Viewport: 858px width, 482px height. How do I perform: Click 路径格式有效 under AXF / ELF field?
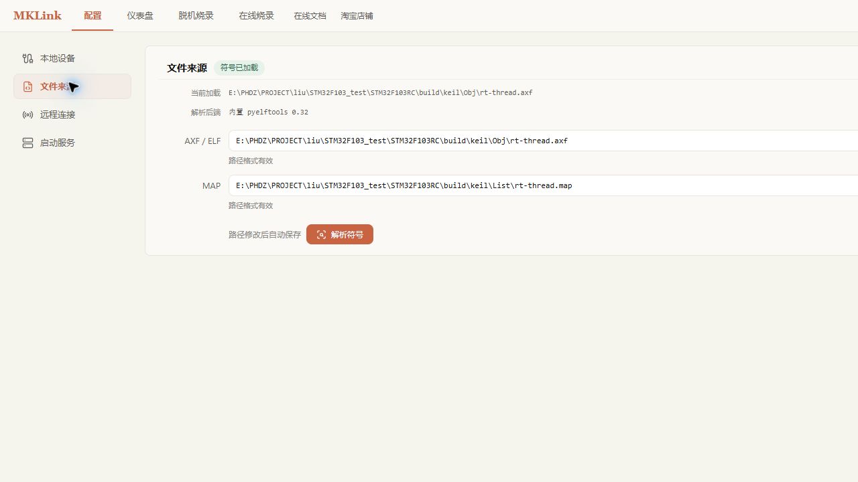pyautogui.click(x=251, y=161)
